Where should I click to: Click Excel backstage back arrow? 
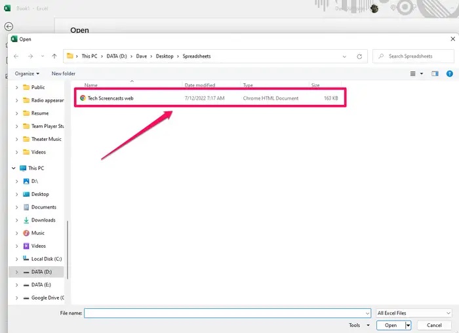coord(9,27)
